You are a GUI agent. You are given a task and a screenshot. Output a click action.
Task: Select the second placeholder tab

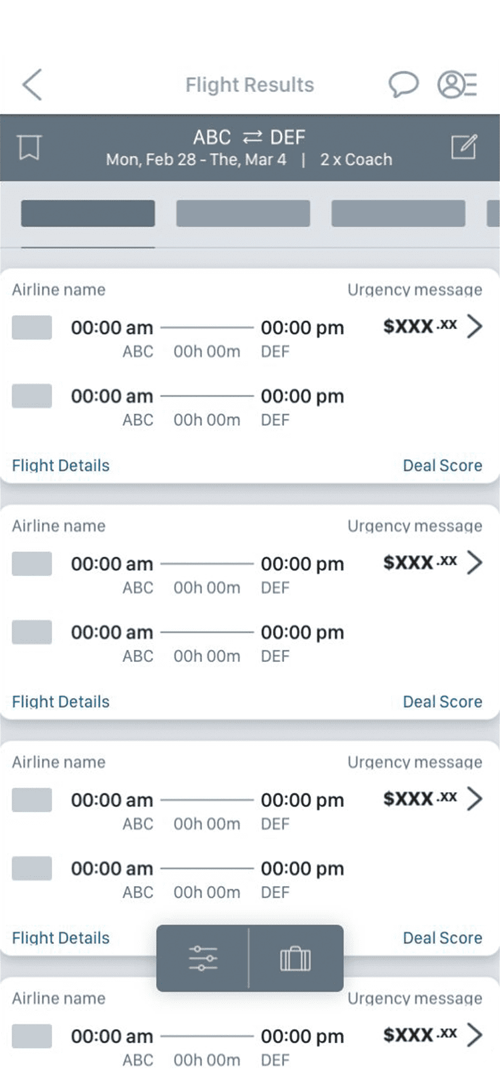243,214
